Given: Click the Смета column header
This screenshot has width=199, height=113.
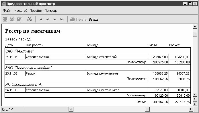Looking at the screenshot, I should pyautogui.click(x=152, y=45).
